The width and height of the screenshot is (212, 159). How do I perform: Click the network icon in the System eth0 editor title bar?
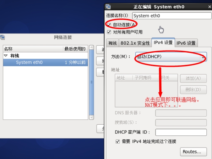point(108,7)
